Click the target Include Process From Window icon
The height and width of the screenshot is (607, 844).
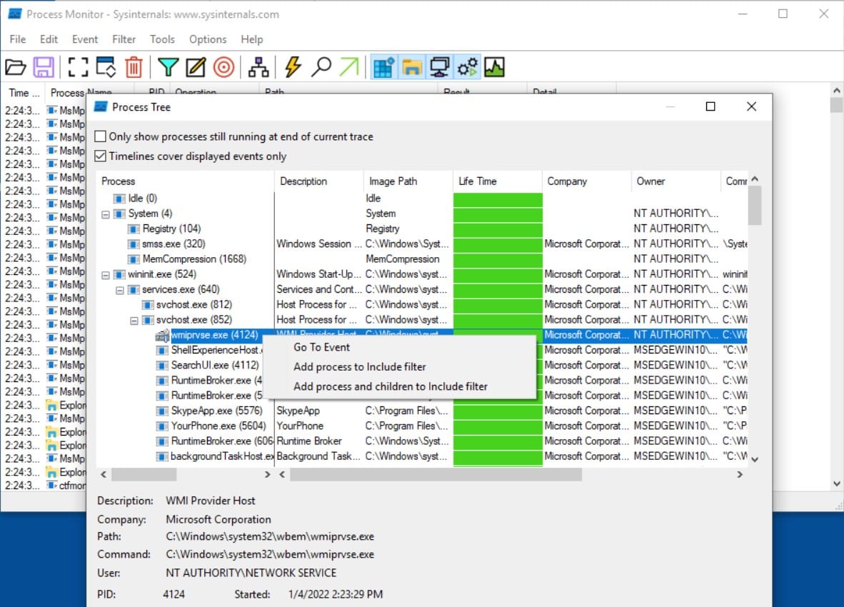224,67
